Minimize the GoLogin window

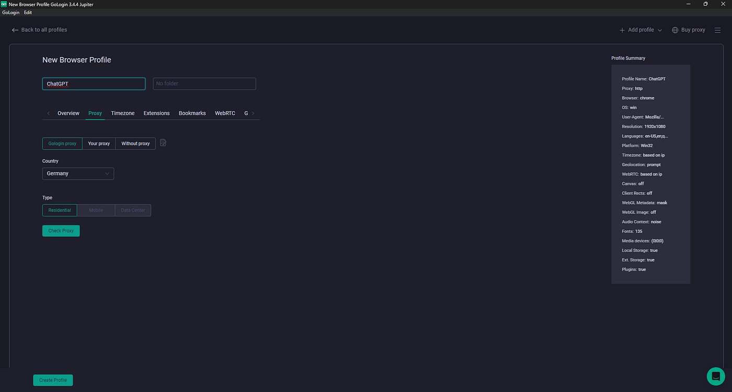(x=688, y=4)
